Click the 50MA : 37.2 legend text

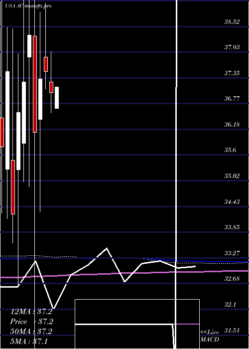(x=31, y=332)
